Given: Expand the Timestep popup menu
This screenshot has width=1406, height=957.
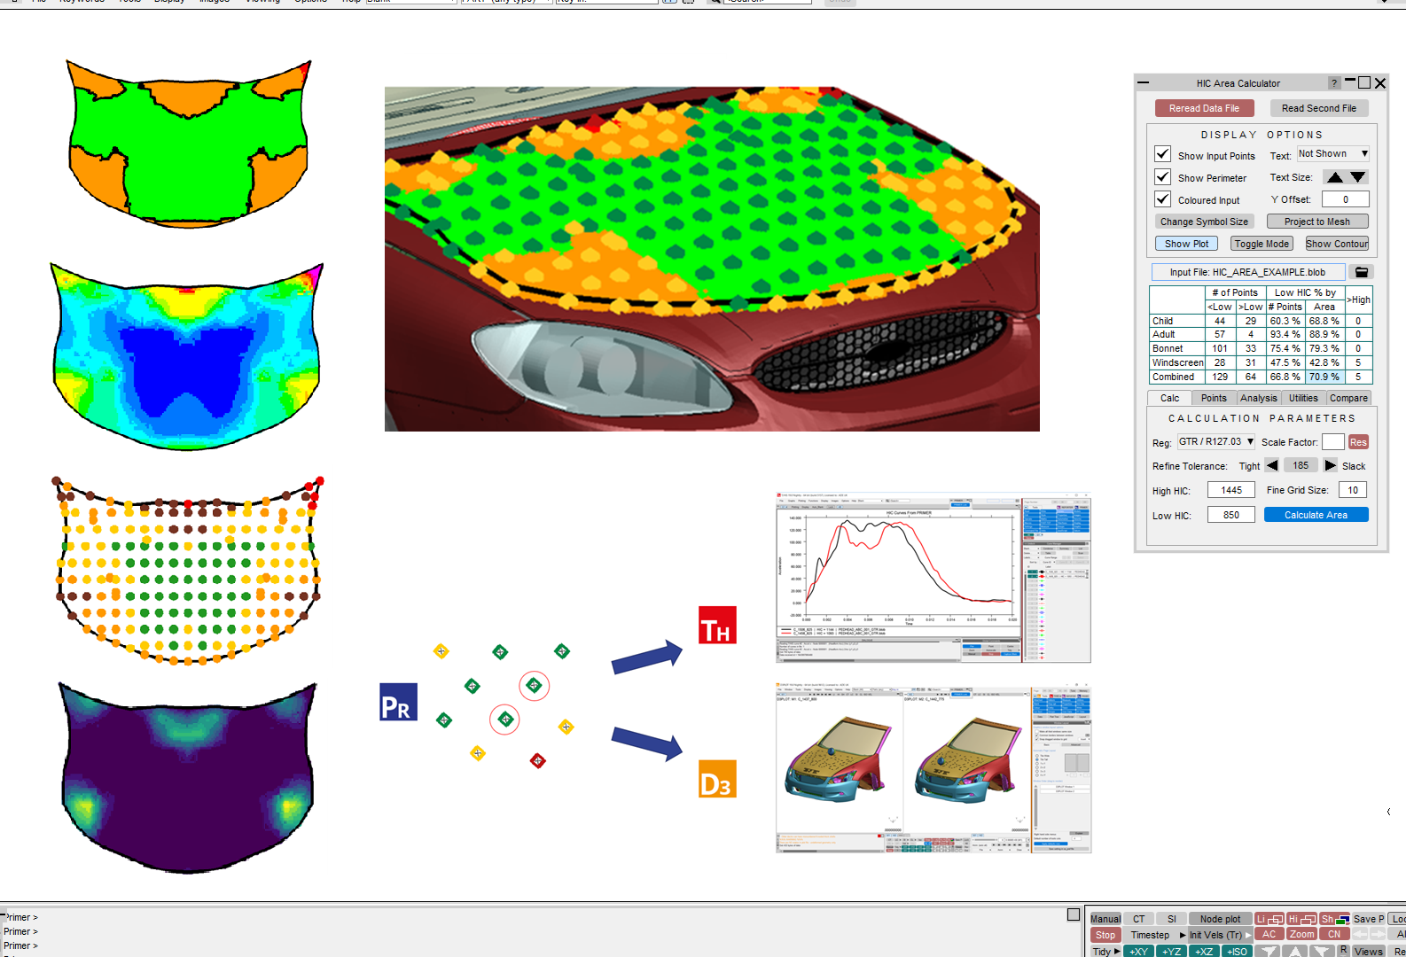Looking at the screenshot, I should [1183, 935].
